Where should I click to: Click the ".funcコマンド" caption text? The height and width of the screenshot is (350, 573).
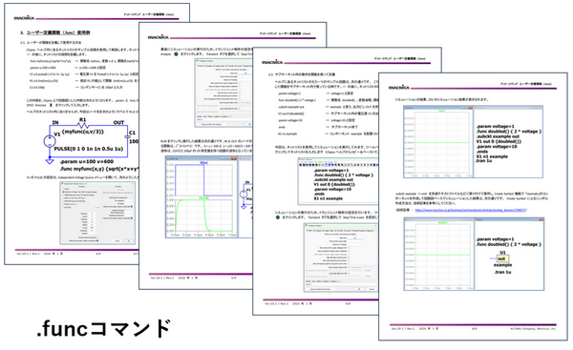(x=104, y=328)
